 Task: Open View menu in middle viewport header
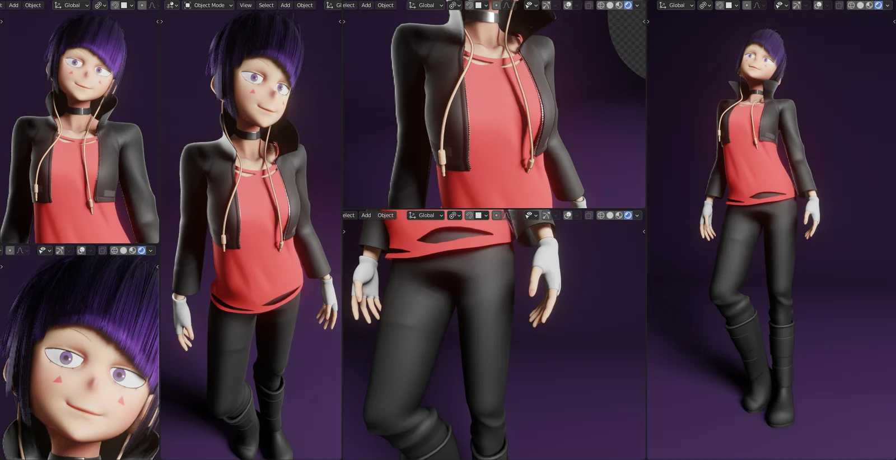245,5
